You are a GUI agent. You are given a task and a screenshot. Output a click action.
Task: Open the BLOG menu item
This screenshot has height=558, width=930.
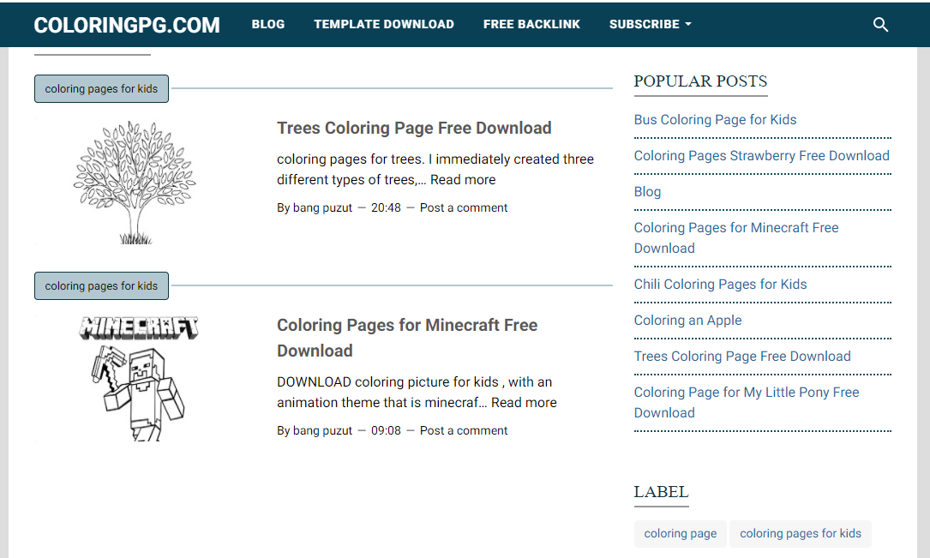268,24
